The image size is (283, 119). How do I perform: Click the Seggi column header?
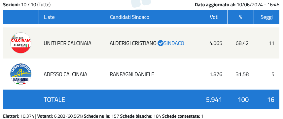pyautogui.click(x=266, y=17)
